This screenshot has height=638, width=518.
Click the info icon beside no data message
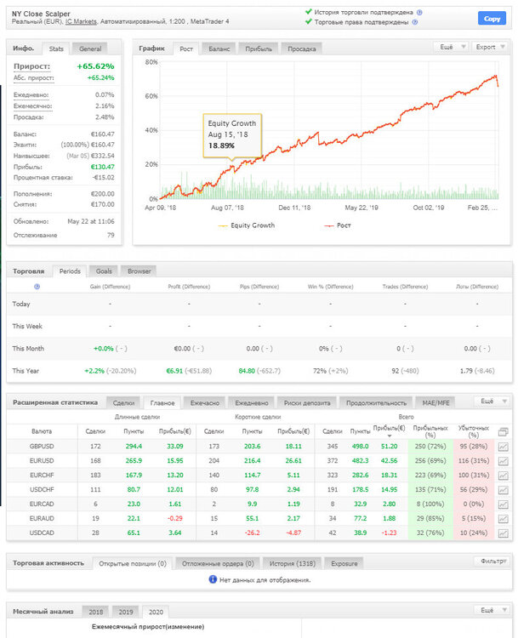click(x=213, y=579)
